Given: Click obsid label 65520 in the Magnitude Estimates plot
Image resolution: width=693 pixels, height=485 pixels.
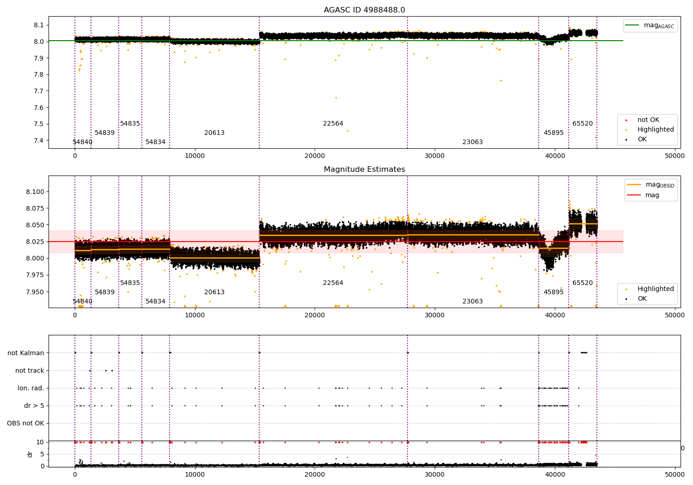Looking at the screenshot, I should click(x=583, y=283).
